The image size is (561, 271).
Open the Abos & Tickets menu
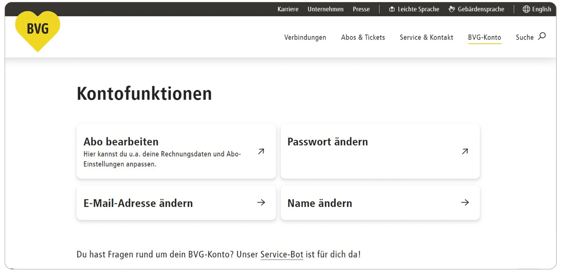(363, 37)
